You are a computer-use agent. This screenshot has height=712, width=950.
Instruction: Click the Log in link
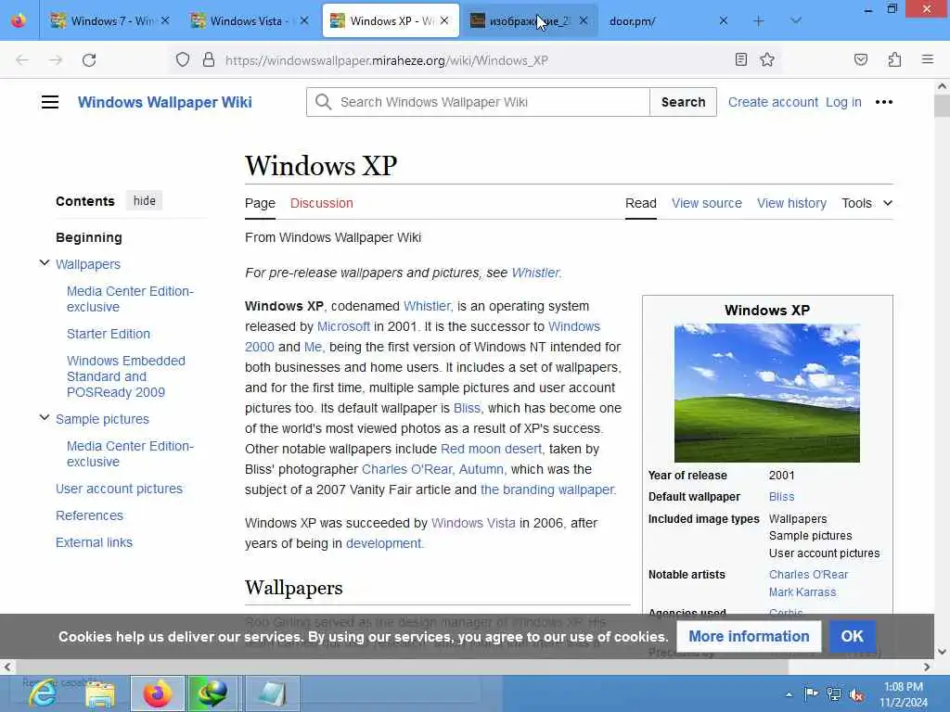(843, 102)
